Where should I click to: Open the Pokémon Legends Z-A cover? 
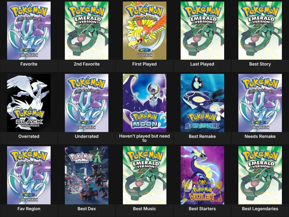point(87,175)
